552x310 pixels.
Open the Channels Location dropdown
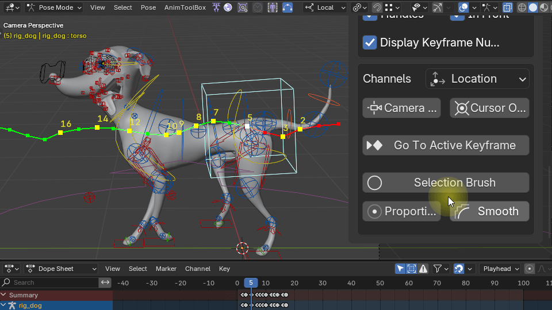(477, 79)
